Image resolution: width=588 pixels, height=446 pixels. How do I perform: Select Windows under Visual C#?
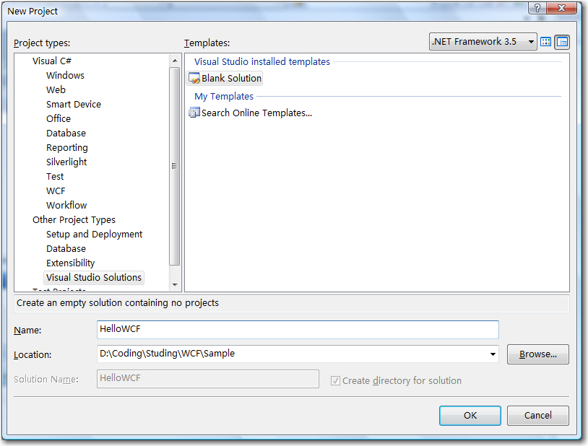[65, 75]
